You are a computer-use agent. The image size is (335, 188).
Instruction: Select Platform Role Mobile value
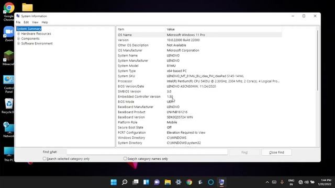172,122
